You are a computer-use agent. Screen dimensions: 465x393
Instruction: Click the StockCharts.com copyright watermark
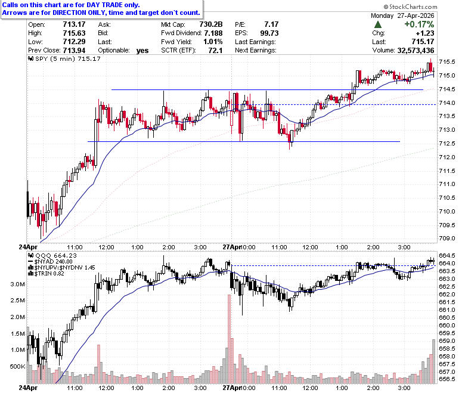coord(410,7)
